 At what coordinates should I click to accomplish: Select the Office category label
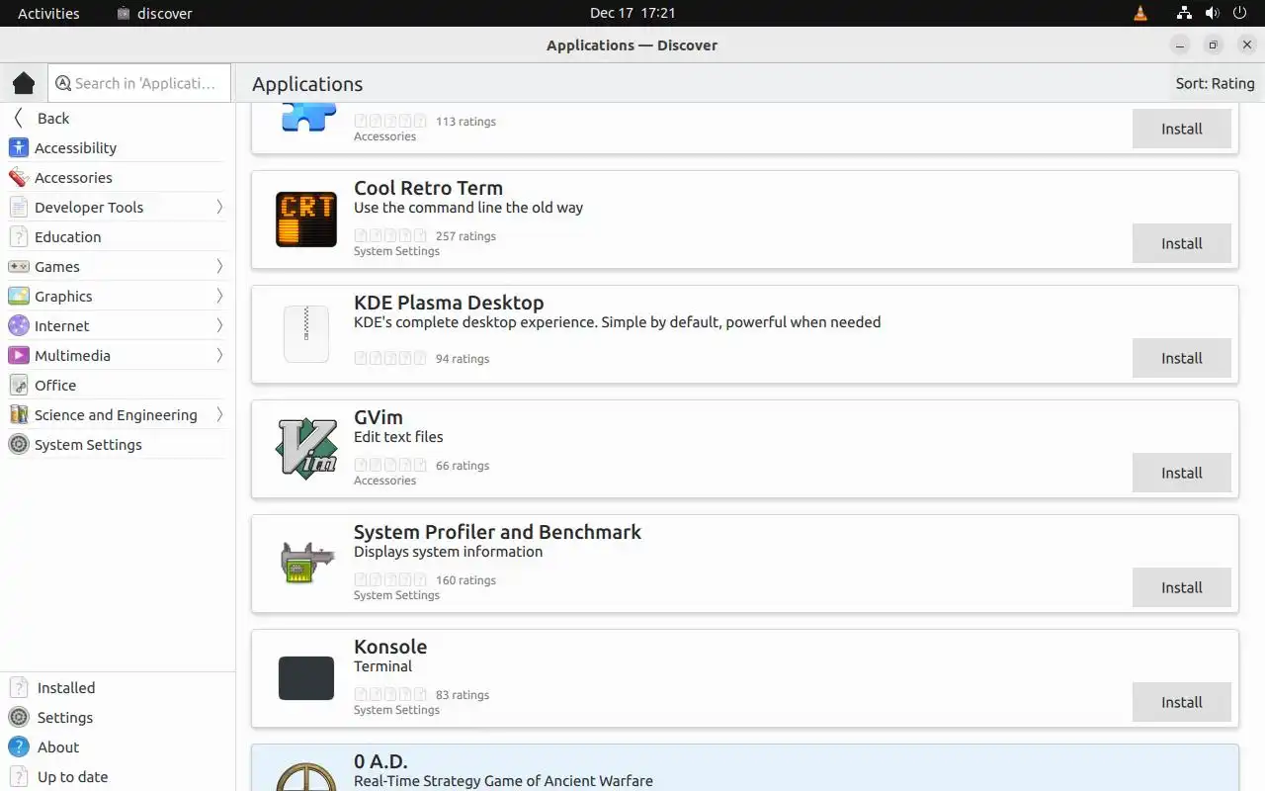tap(55, 385)
